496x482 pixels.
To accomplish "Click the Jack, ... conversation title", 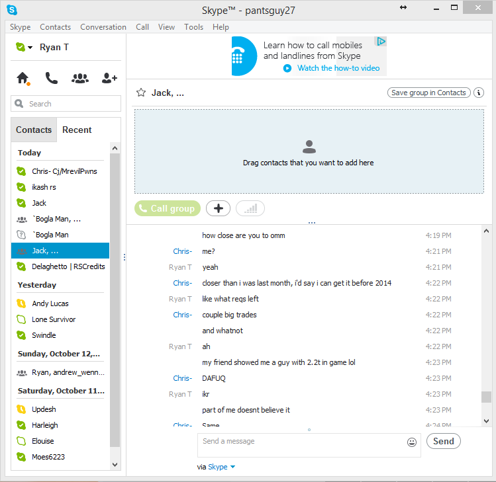I will pos(168,93).
